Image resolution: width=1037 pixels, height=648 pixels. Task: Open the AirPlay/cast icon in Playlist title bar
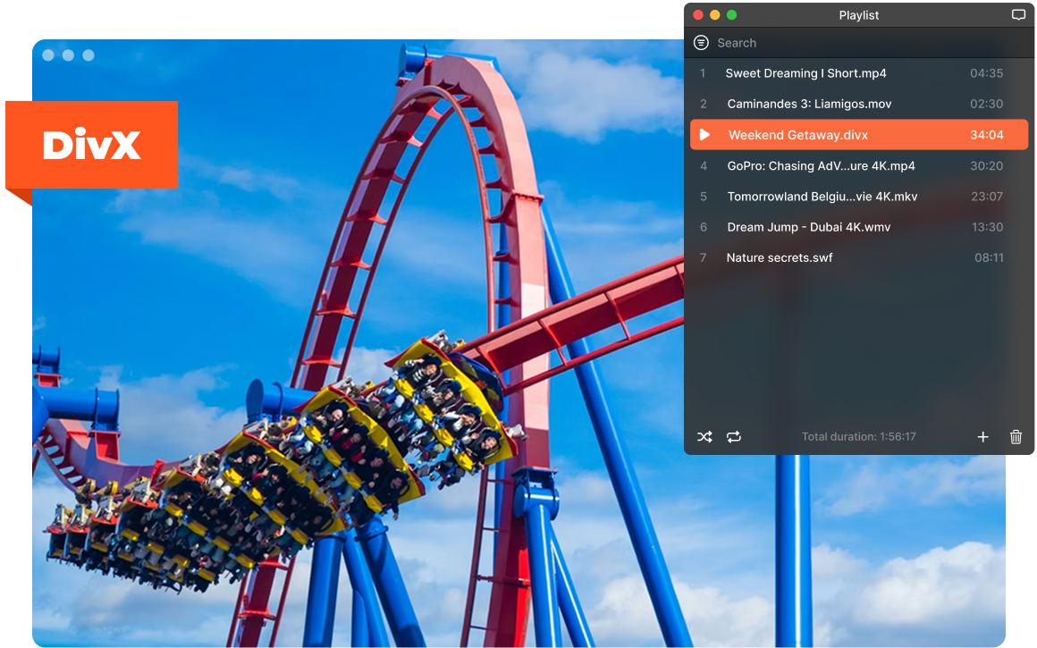coord(1018,14)
